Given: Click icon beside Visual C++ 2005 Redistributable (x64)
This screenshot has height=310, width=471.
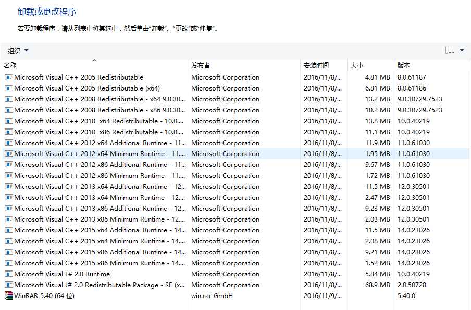Looking at the screenshot, I should (9, 88).
